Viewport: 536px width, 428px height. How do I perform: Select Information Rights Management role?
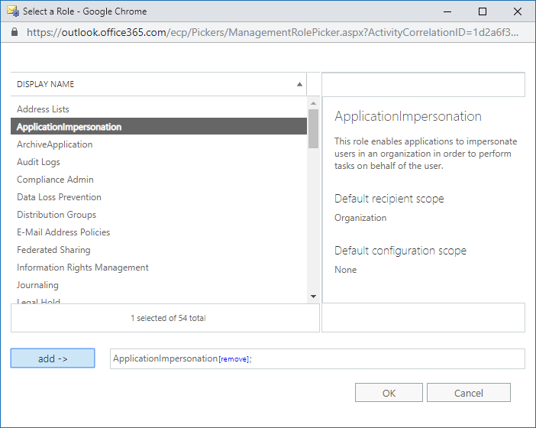coord(82,267)
